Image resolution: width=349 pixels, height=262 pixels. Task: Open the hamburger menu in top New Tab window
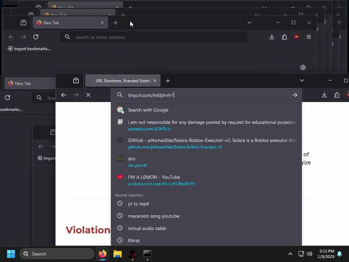(x=309, y=37)
